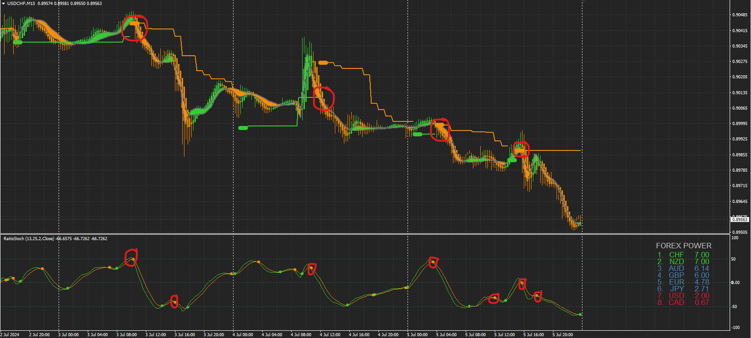Click price scale label 0.89645

(x=740, y=201)
